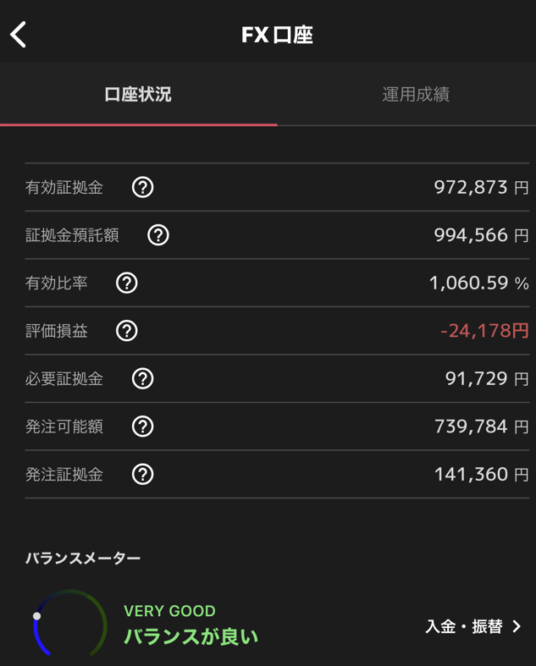The width and height of the screenshot is (536, 666).
Task: Open 入金・振替 link
Action: (464, 626)
